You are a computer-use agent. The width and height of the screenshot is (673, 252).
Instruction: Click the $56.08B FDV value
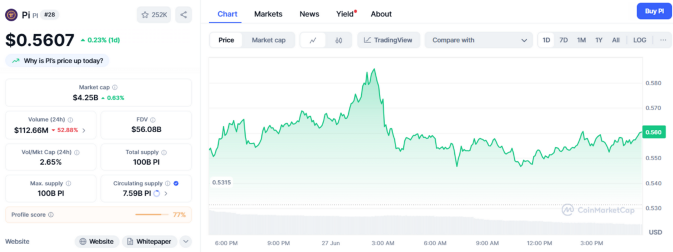pos(146,129)
